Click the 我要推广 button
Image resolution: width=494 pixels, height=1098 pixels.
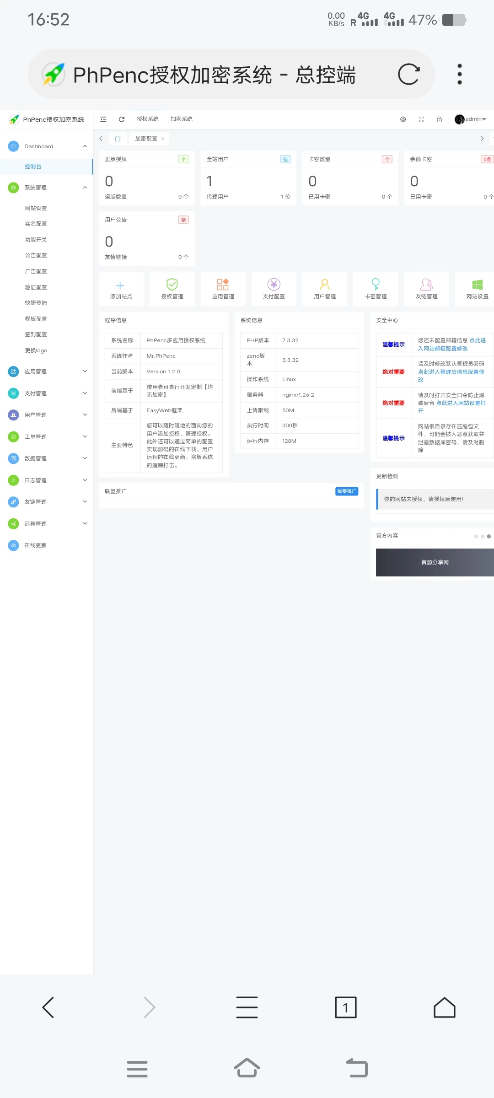pyautogui.click(x=347, y=491)
